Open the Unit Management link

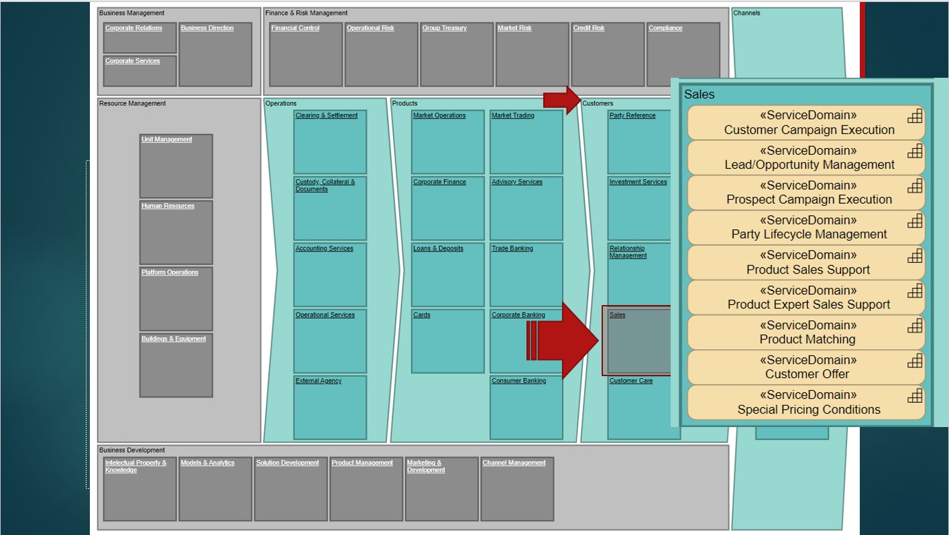(x=166, y=139)
